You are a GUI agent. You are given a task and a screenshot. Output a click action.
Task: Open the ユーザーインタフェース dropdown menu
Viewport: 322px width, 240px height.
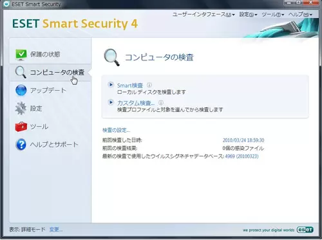tap(204, 15)
